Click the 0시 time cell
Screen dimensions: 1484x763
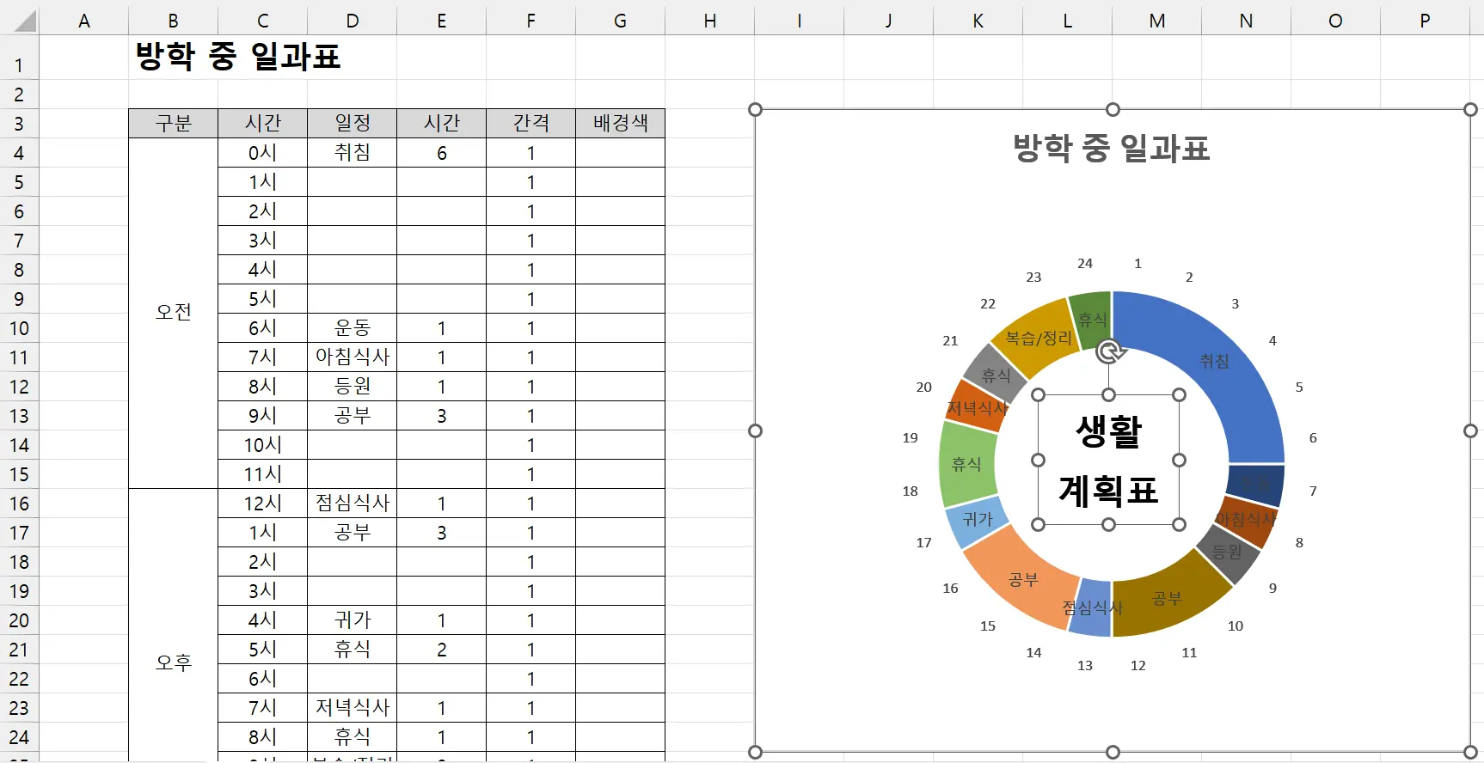point(263,153)
